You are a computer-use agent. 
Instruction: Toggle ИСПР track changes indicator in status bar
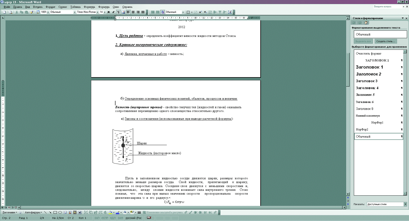point(105,218)
